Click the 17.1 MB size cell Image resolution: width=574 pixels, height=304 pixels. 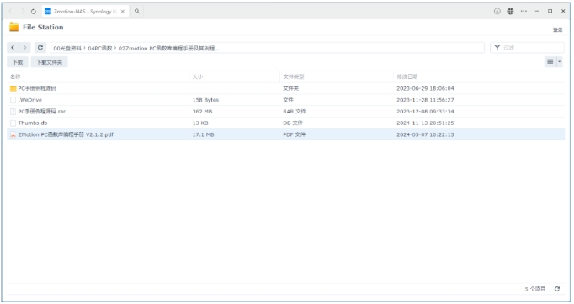203,135
